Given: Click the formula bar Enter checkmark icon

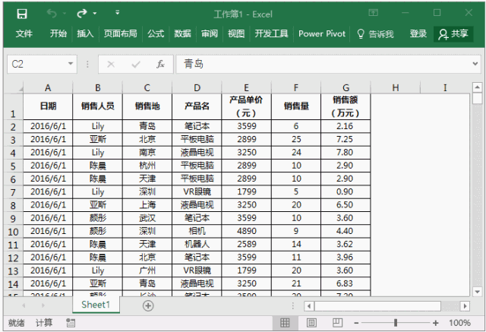Looking at the screenshot, I should [136, 65].
